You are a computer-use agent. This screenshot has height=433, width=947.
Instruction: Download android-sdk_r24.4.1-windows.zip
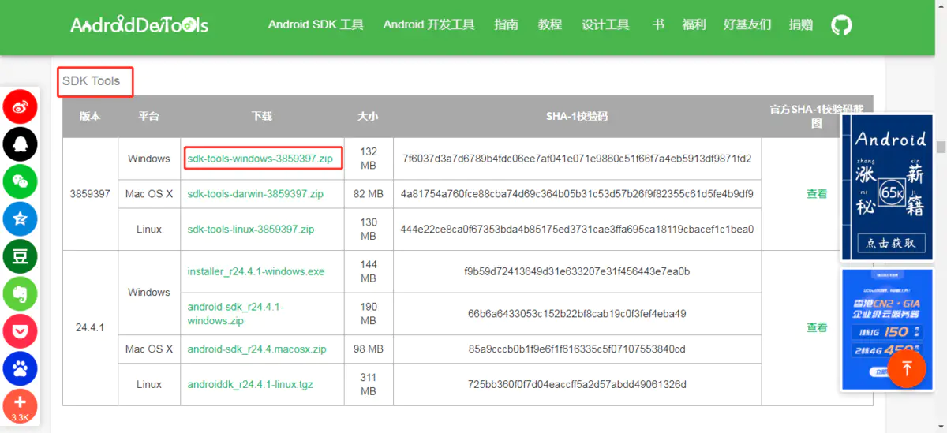point(235,314)
